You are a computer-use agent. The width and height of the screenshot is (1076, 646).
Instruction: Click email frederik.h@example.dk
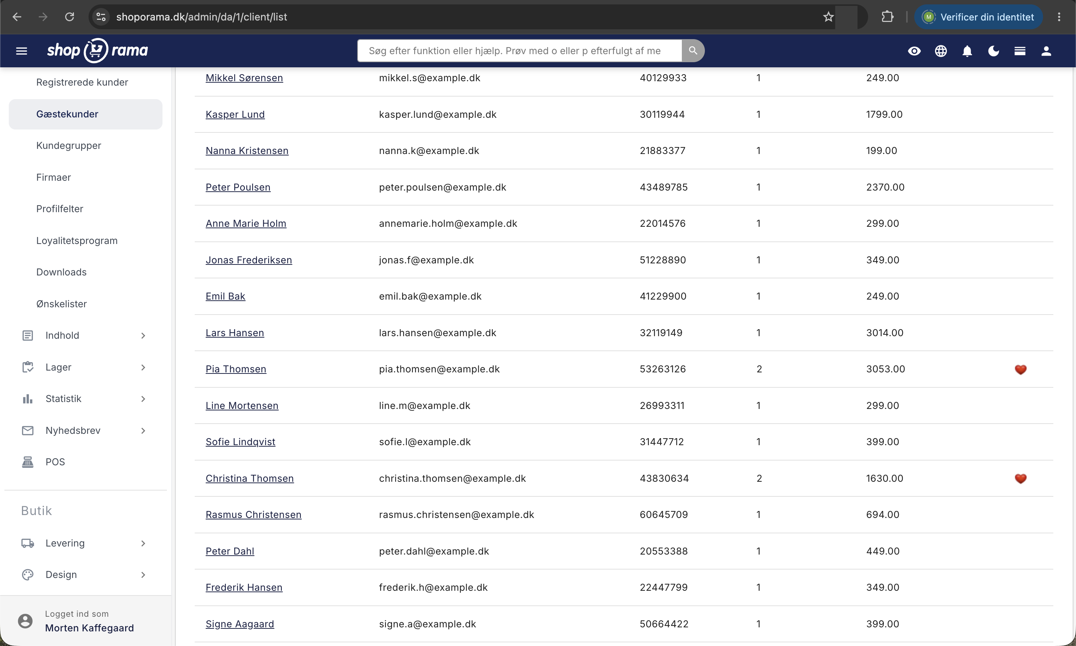click(x=433, y=587)
